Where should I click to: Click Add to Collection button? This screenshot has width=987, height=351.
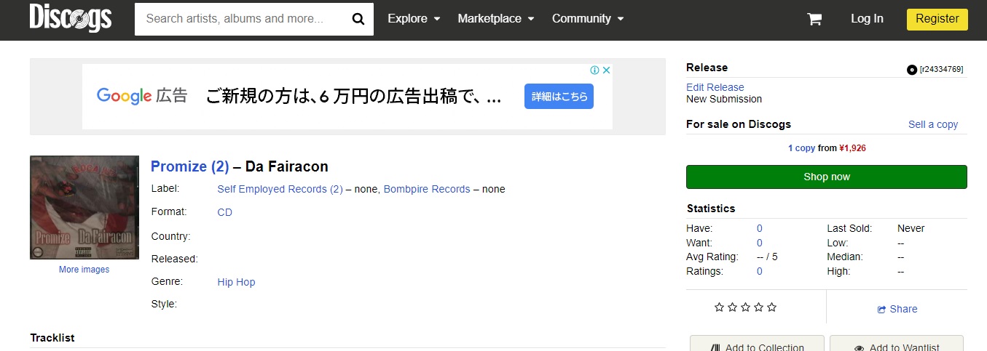(757, 344)
